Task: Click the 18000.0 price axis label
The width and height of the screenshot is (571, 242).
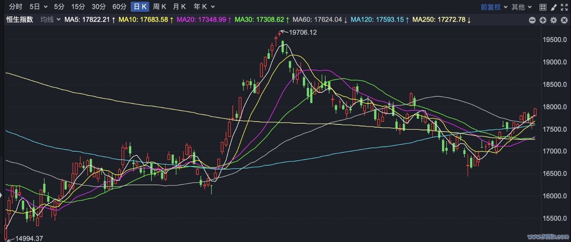Action: click(x=555, y=107)
